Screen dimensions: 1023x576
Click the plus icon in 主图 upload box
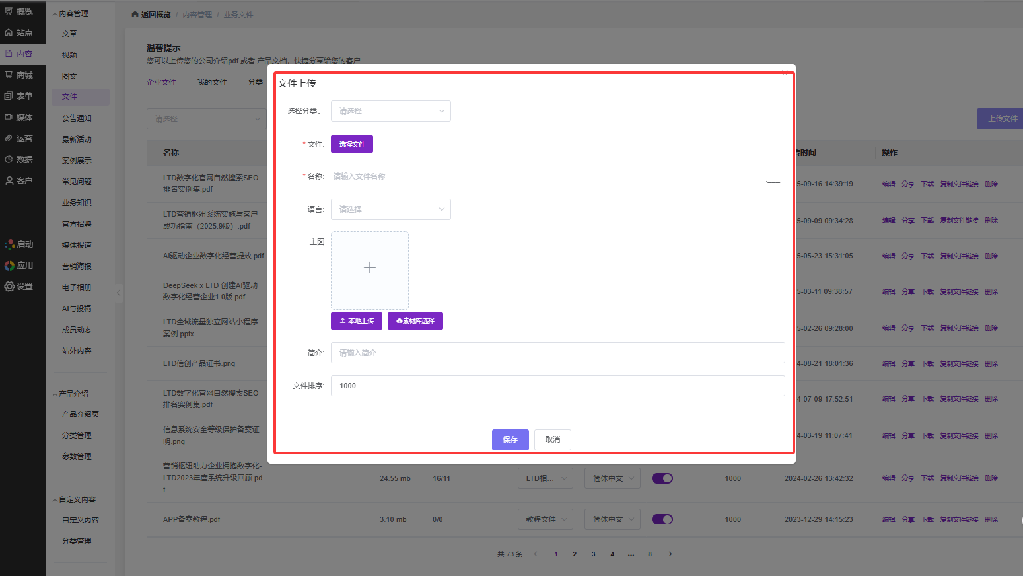(x=370, y=268)
